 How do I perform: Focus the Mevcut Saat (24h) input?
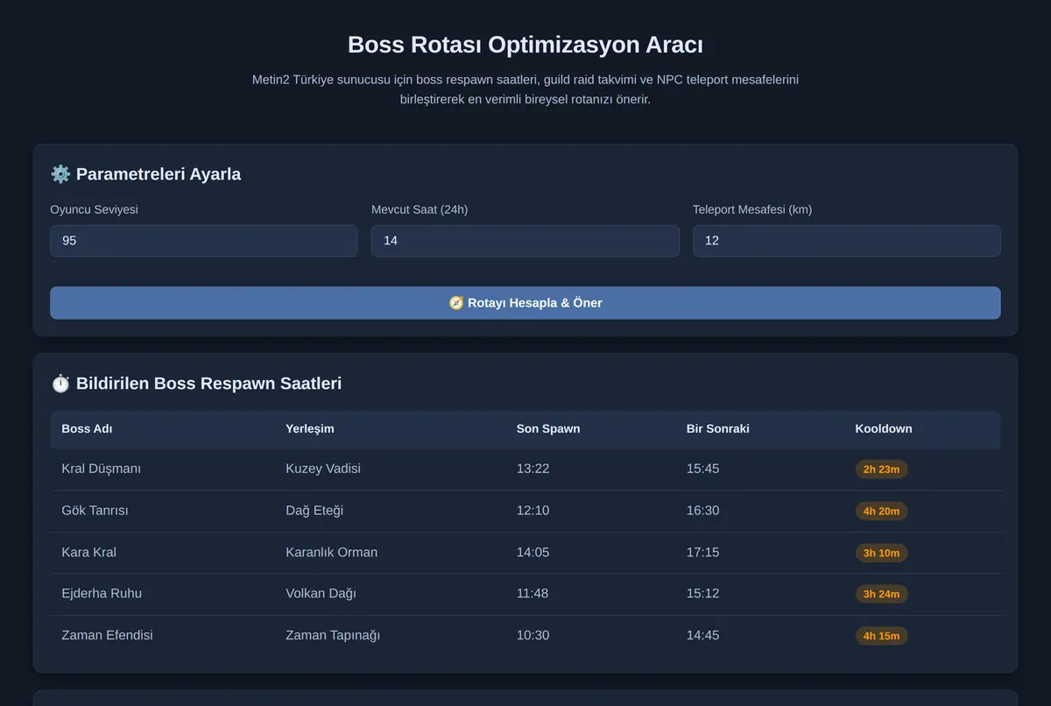coord(525,241)
